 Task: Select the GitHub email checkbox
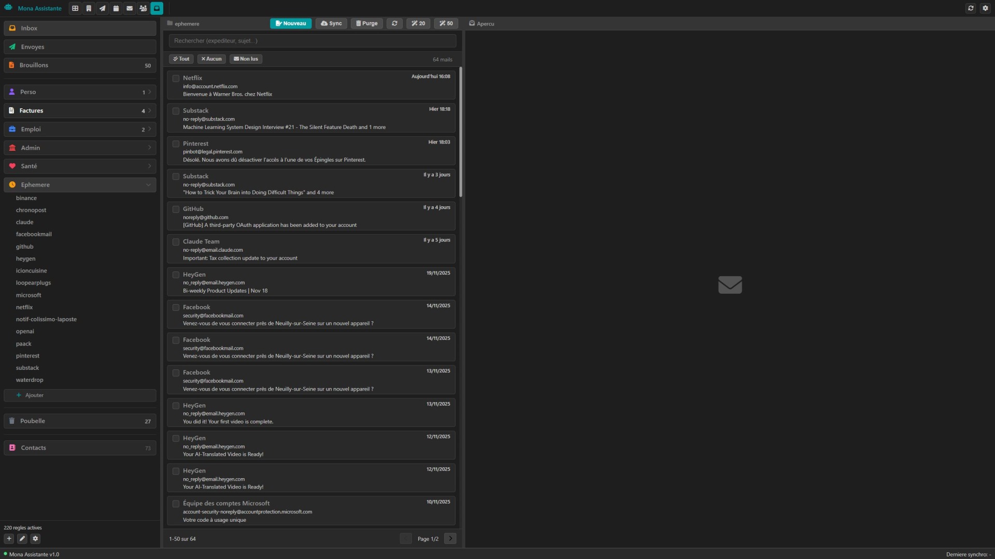click(176, 210)
